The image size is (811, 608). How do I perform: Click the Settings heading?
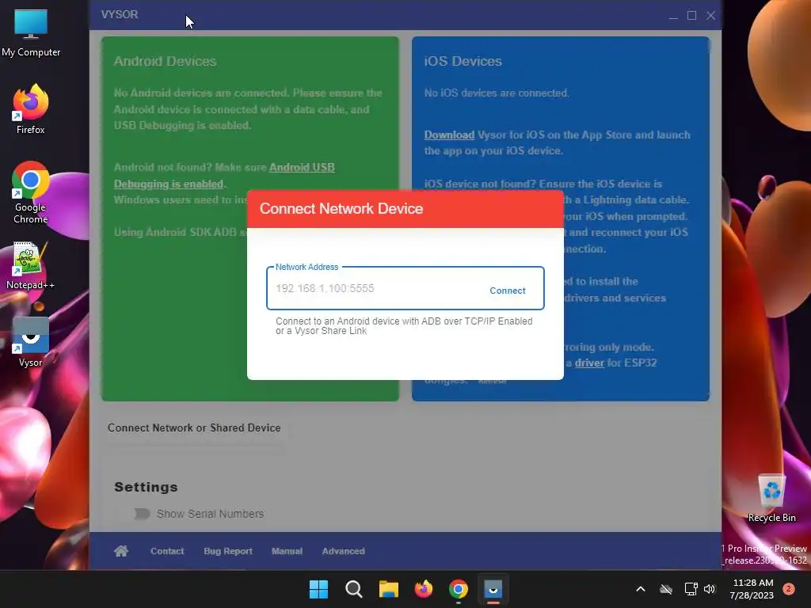(146, 487)
